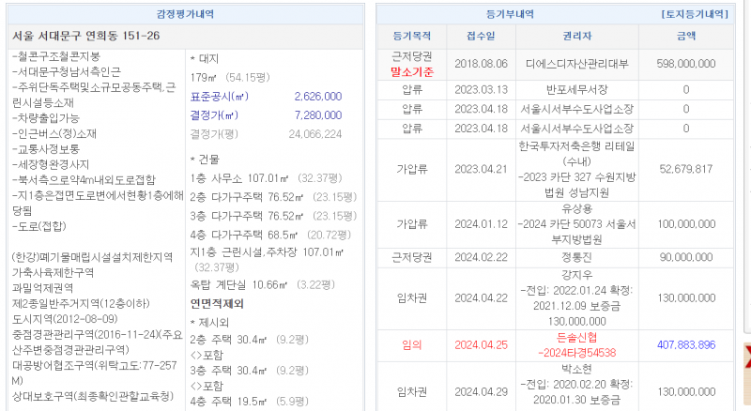Viewport: 751px width, 411px height.
Task: Click the red 말소기준 label
Action: click(408, 69)
